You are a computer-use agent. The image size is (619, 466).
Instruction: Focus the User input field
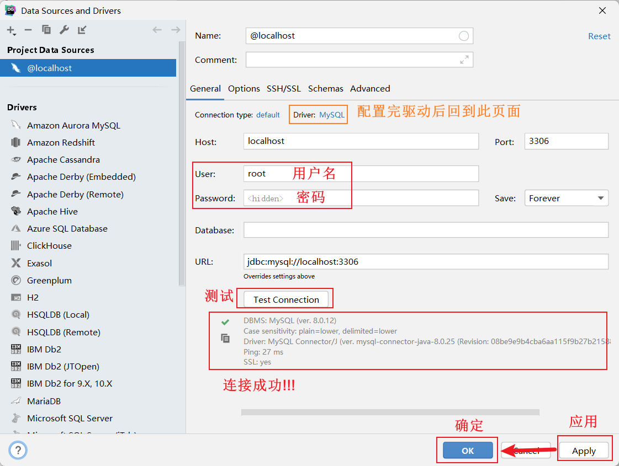(x=361, y=174)
